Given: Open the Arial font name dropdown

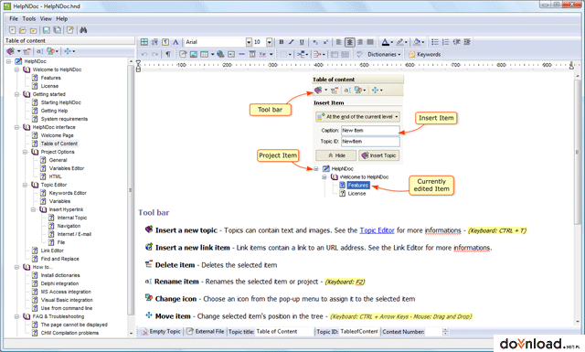Looking at the screenshot, I should pyautogui.click(x=249, y=42).
